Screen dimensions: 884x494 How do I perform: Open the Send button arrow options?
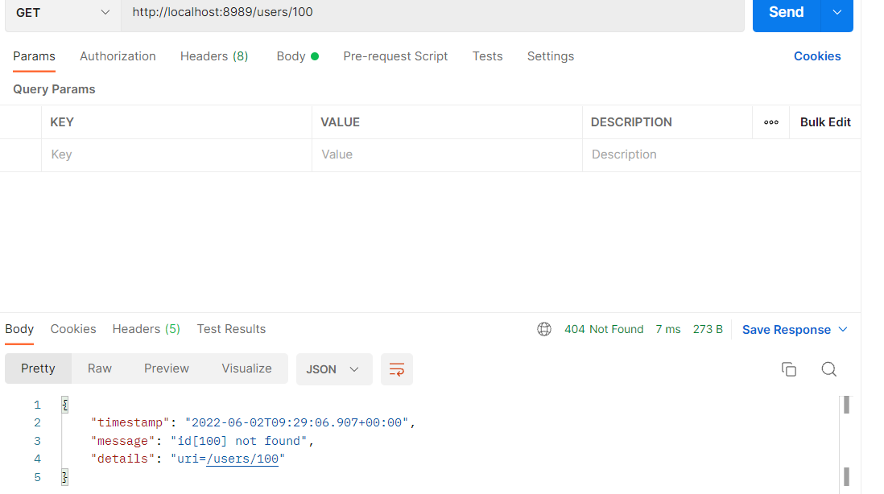point(837,12)
